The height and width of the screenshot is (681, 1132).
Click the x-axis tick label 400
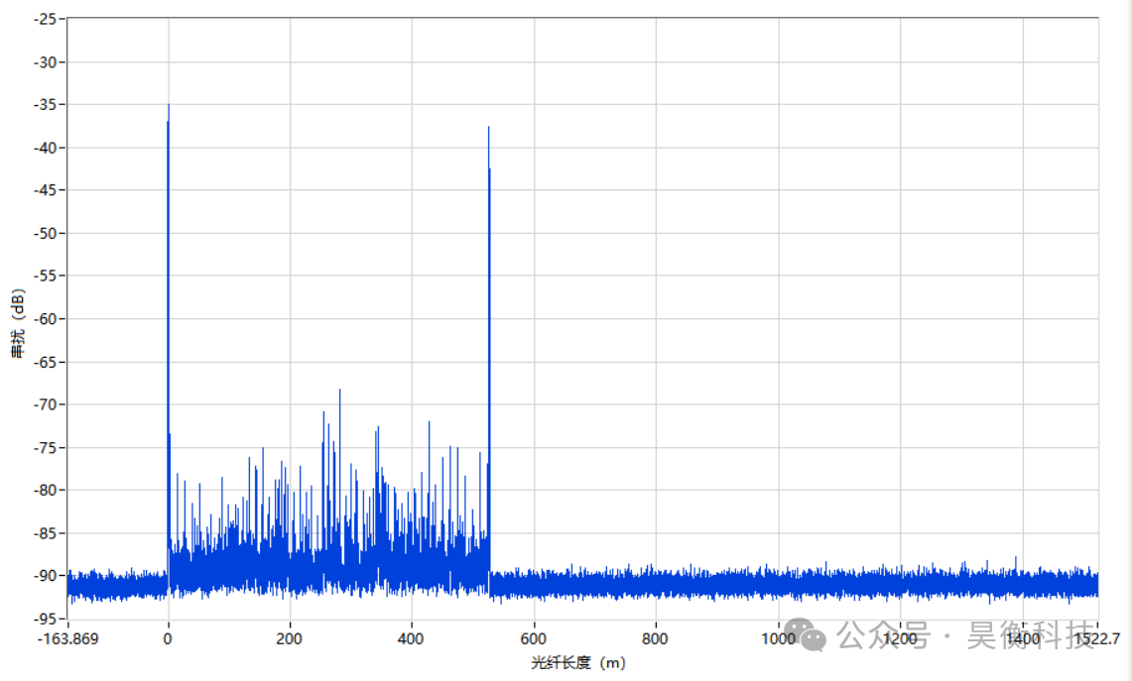[412, 639]
